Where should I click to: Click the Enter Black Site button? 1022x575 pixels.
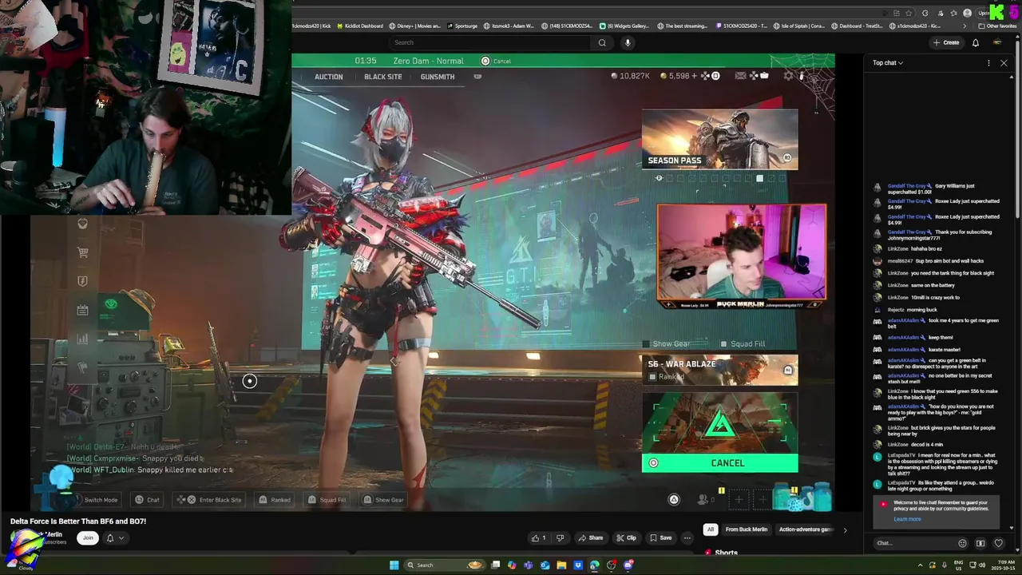coord(209,500)
